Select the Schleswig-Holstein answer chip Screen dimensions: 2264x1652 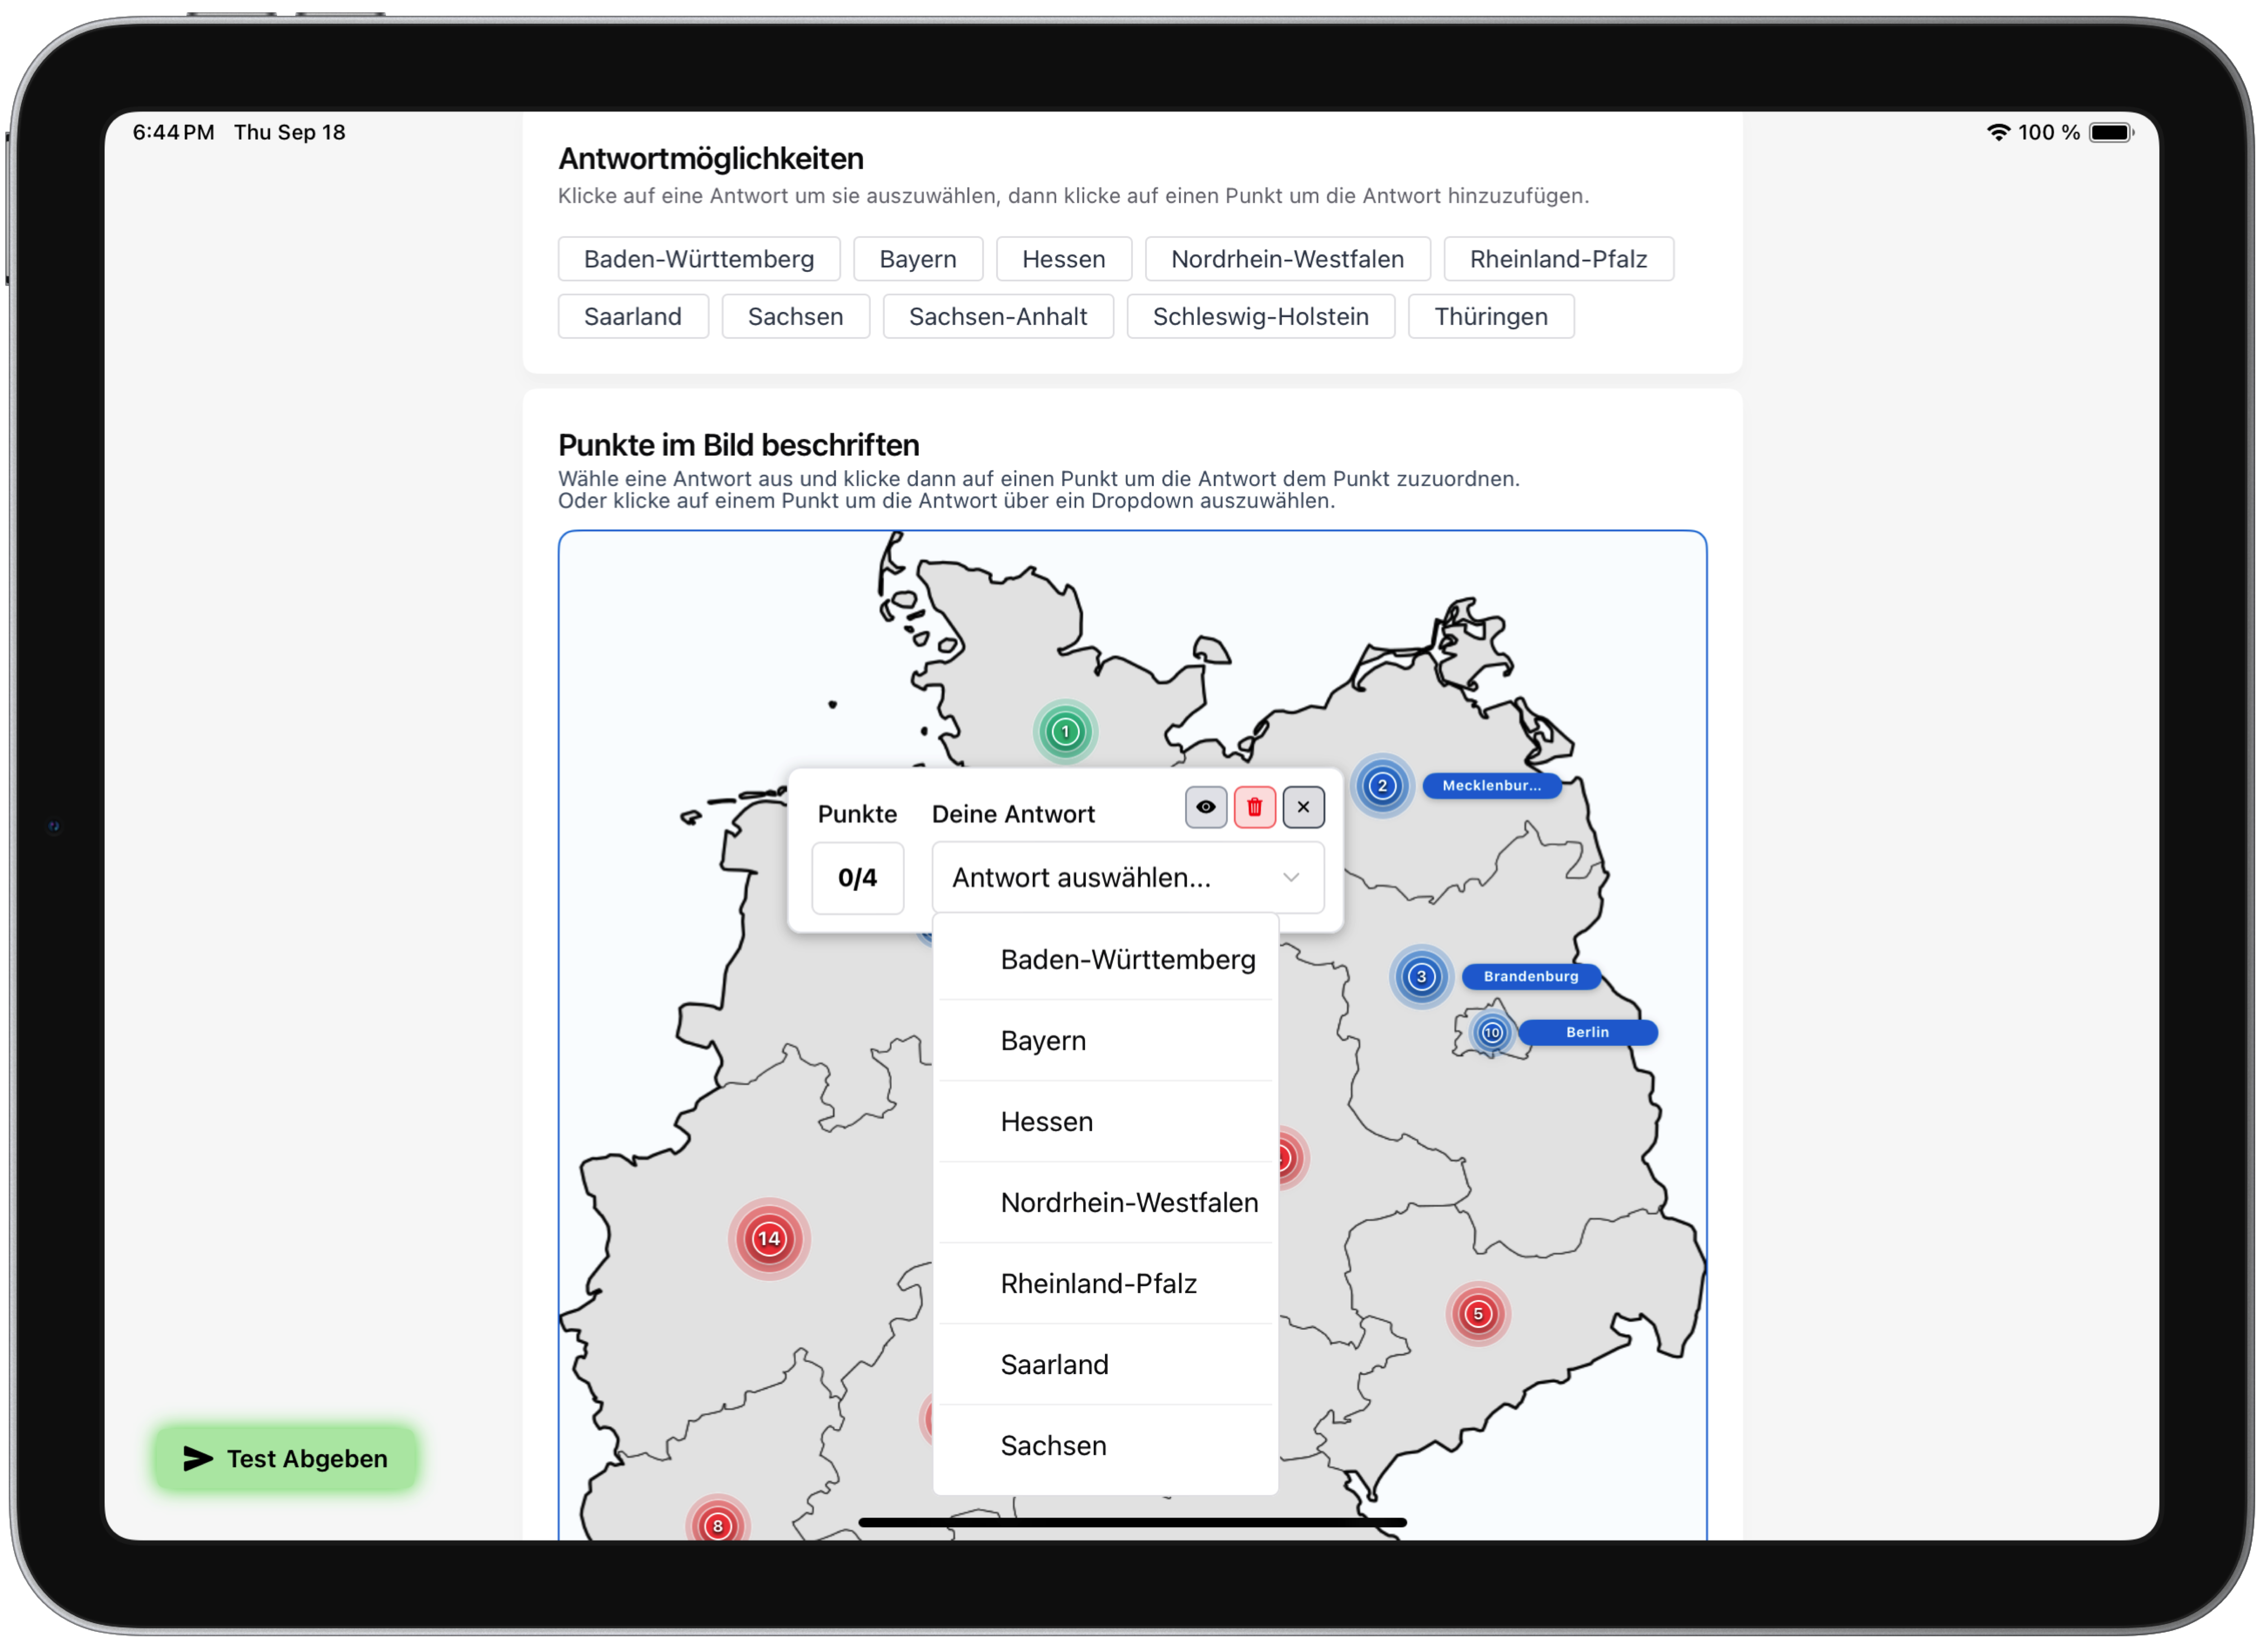tap(1260, 317)
